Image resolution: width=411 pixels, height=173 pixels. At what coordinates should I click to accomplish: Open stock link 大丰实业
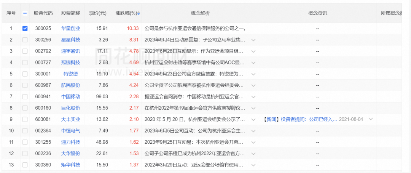click(71, 119)
